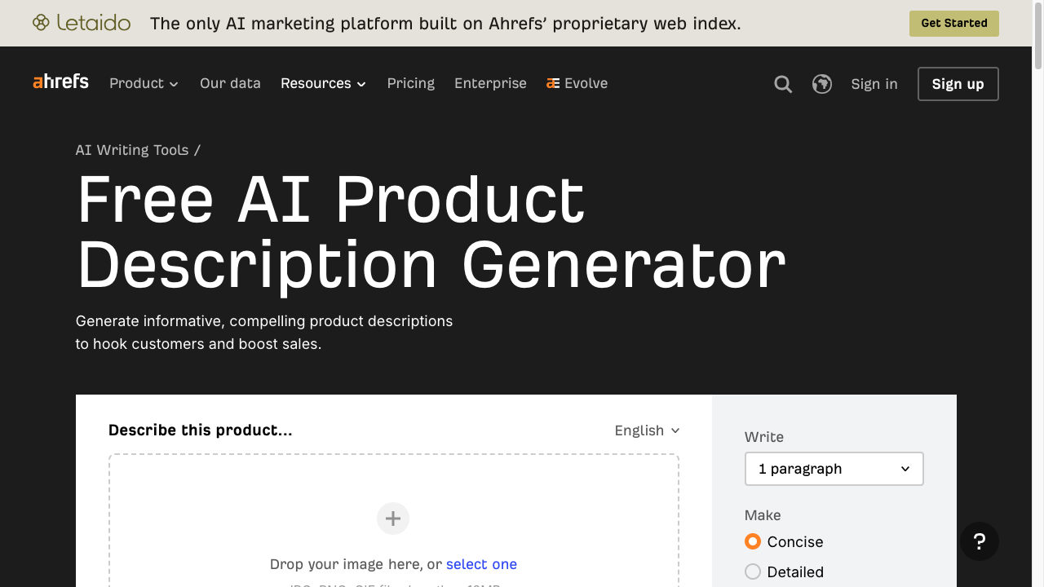Viewport: 1044px width, 587px height.
Task: Go to Our data page
Action: [x=230, y=83]
